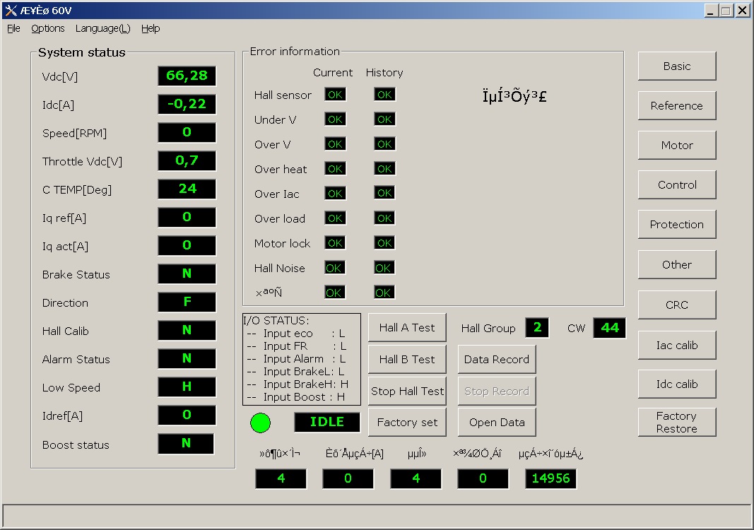This screenshot has height=530, width=754.
Task: Click the Motor lock current OK indicator
Action: [335, 243]
